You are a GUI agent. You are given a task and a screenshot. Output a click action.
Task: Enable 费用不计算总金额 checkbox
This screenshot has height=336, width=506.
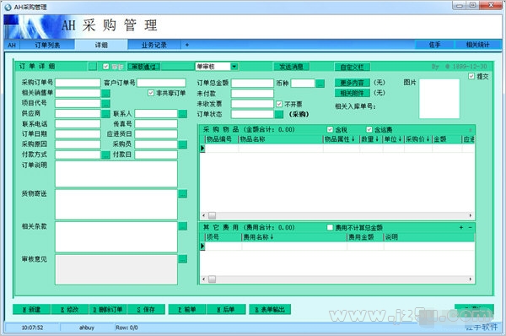point(330,227)
